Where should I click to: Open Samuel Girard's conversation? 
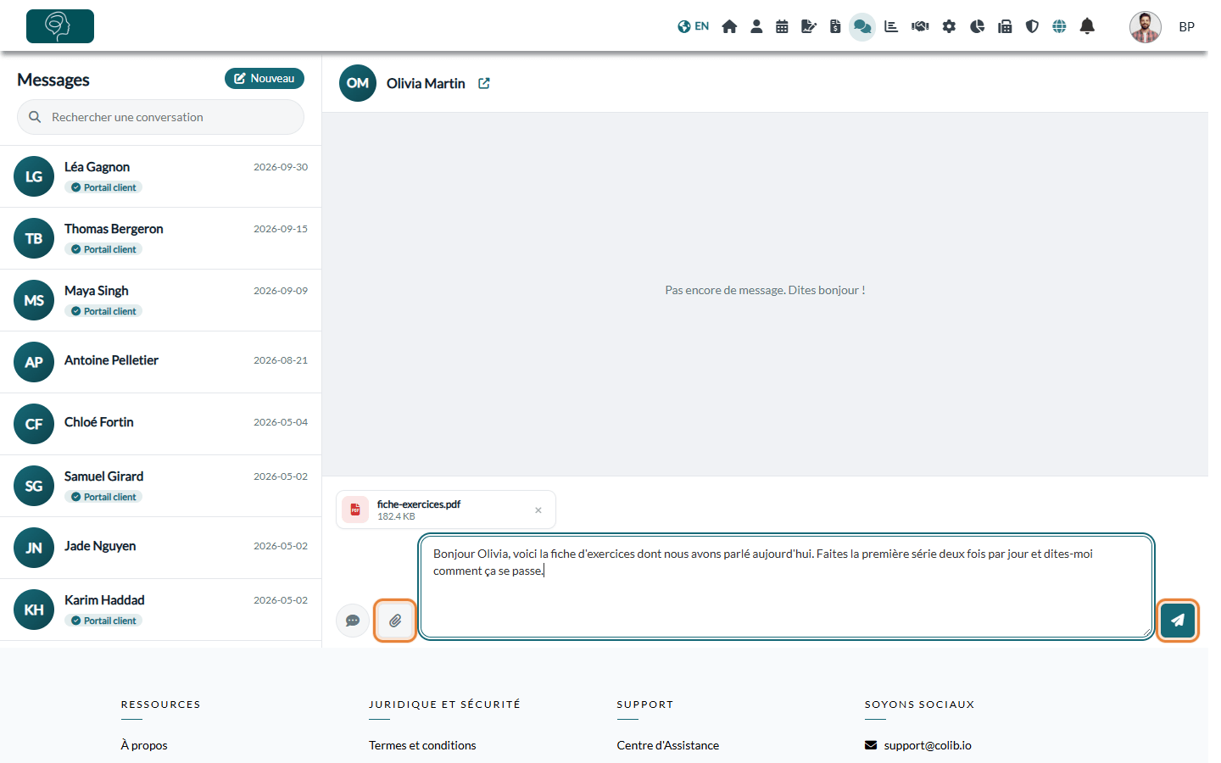[160, 486]
